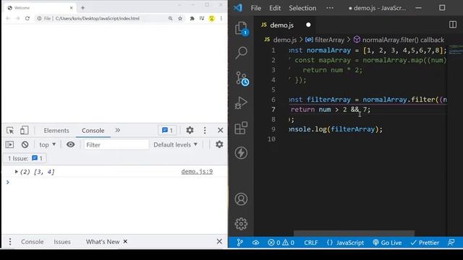
Task: Open the VS Code Explorer view
Action: click(241, 28)
